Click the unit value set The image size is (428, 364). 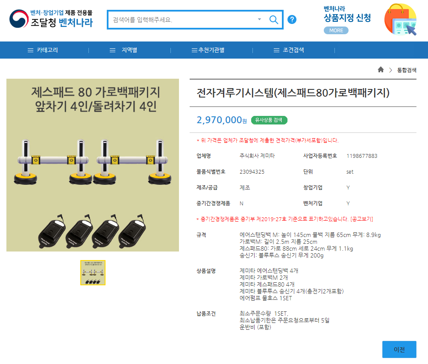(x=350, y=172)
